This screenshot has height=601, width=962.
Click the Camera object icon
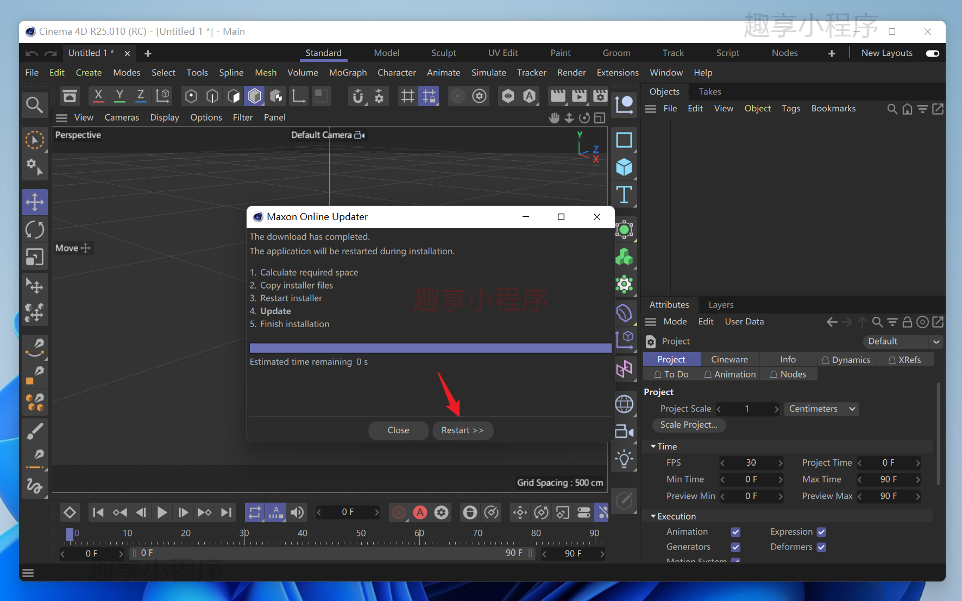click(624, 432)
